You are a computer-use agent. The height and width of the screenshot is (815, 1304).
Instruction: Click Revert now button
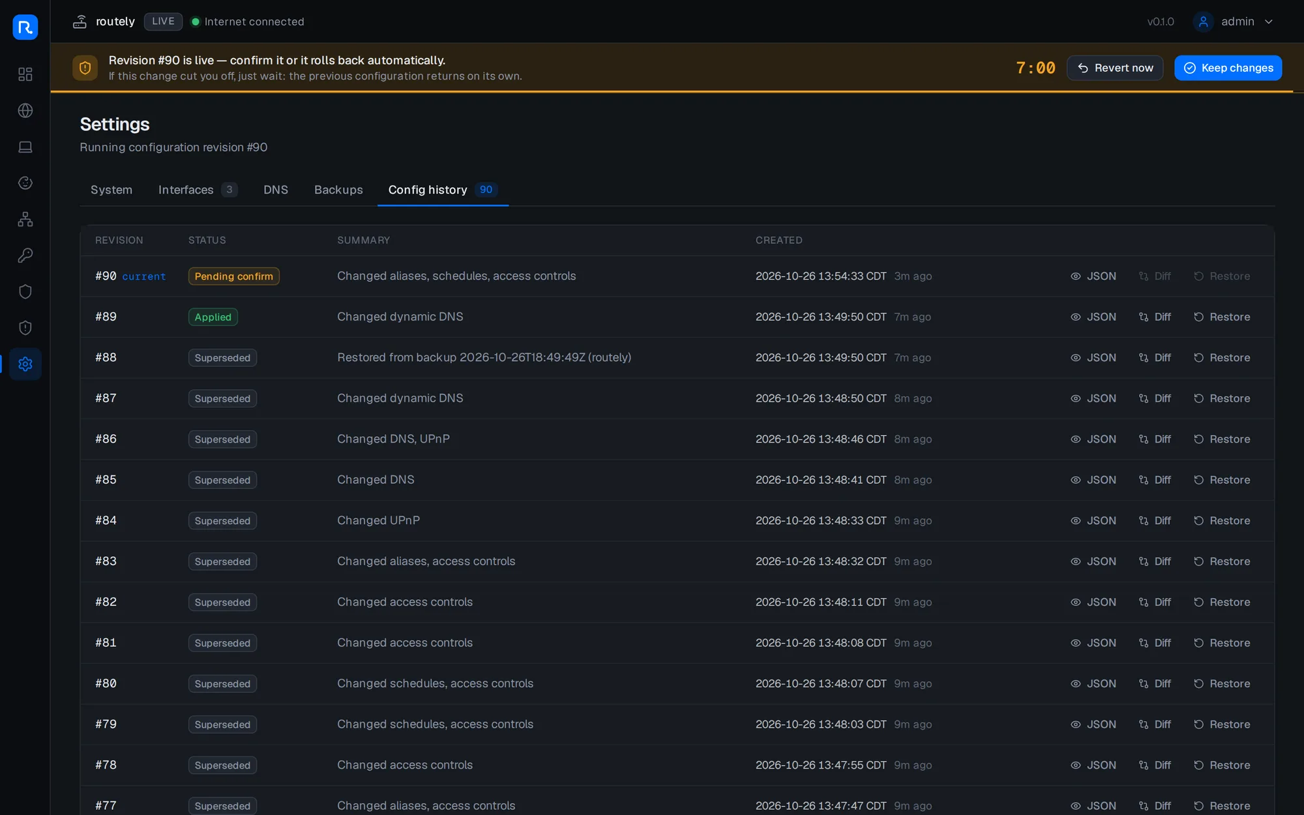[1115, 68]
